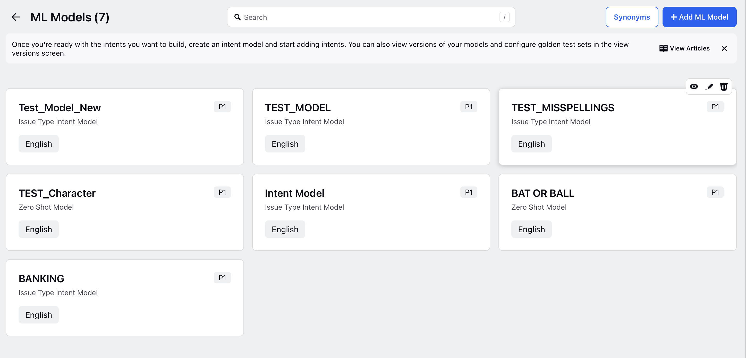Click English tag on TEST_MISSPELLINGS
The image size is (746, 358).
coord(531,144)
